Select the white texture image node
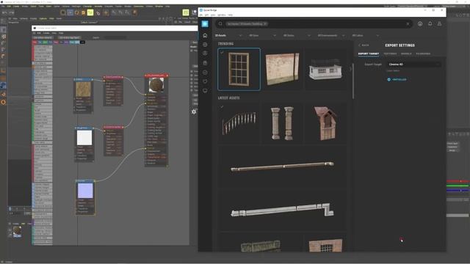 pyautogui.click(x=84, y=138)
